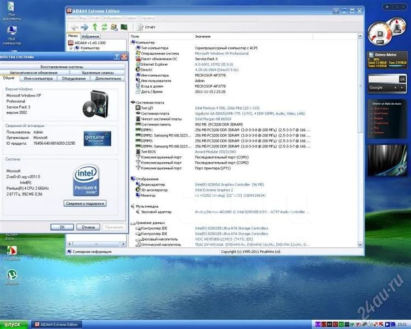Open the Автоматическое обновление tab

point(33,73)
